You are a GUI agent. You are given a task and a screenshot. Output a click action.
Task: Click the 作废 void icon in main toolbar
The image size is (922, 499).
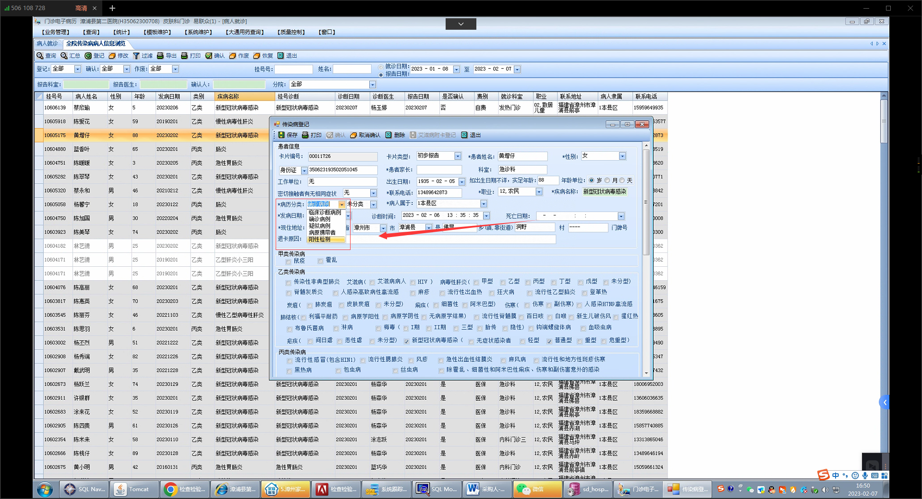[x=232, y=56]
